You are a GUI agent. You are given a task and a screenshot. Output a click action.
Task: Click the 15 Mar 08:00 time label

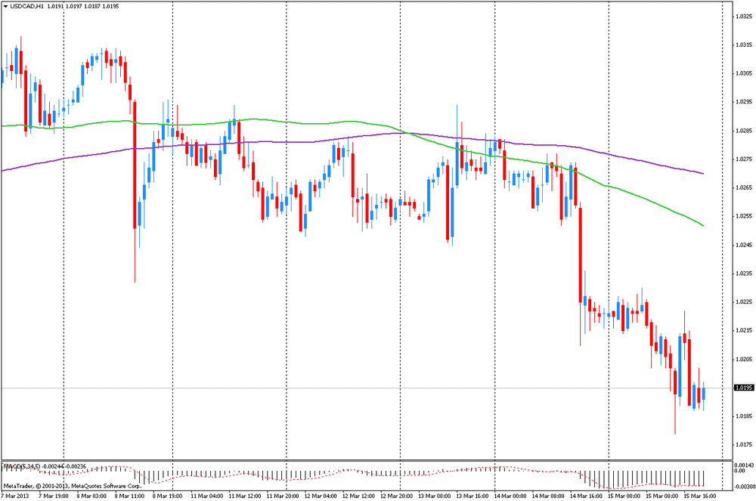662,496
